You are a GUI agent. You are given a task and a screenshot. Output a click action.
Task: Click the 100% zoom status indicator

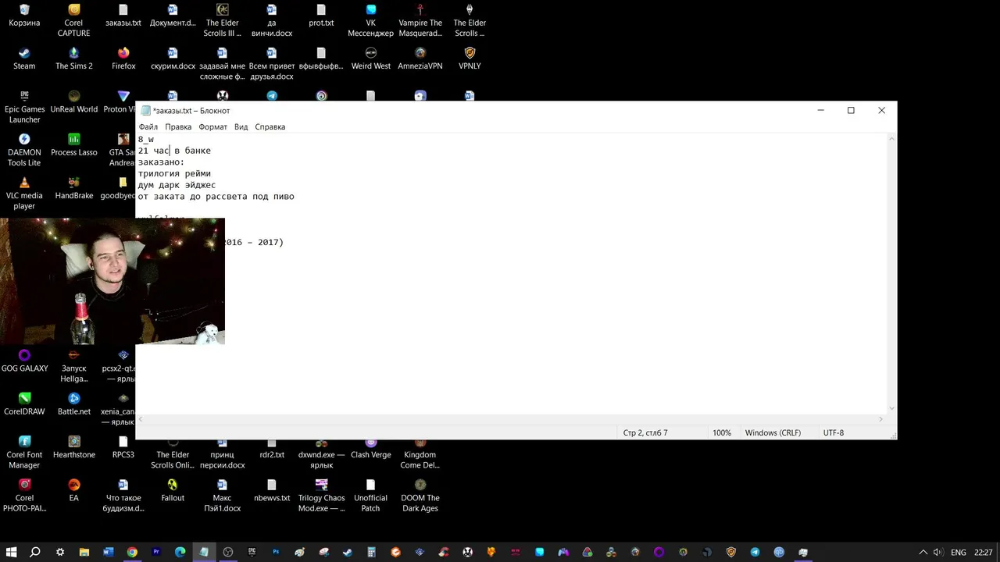(722, 432)
